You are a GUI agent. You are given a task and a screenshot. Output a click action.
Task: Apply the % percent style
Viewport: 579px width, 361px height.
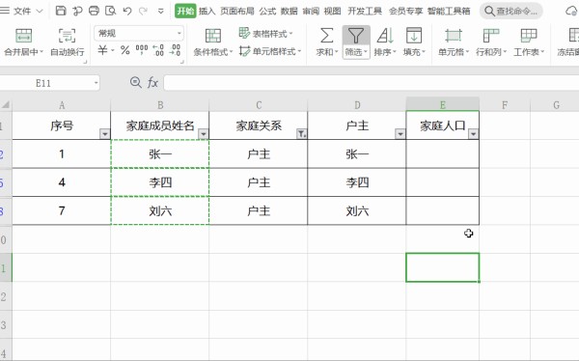tap(125, 49)
